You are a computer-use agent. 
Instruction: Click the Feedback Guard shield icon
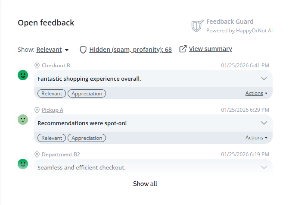tap(197, 25)
